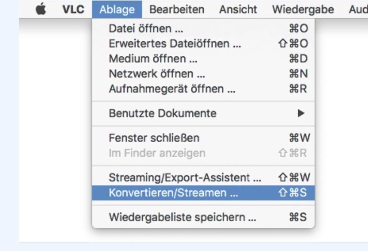The height and width of the screenshot is (251, 368).
Task: Choose highlighted Konvertieren/Streamen … entry
Action: click(174, 193)
